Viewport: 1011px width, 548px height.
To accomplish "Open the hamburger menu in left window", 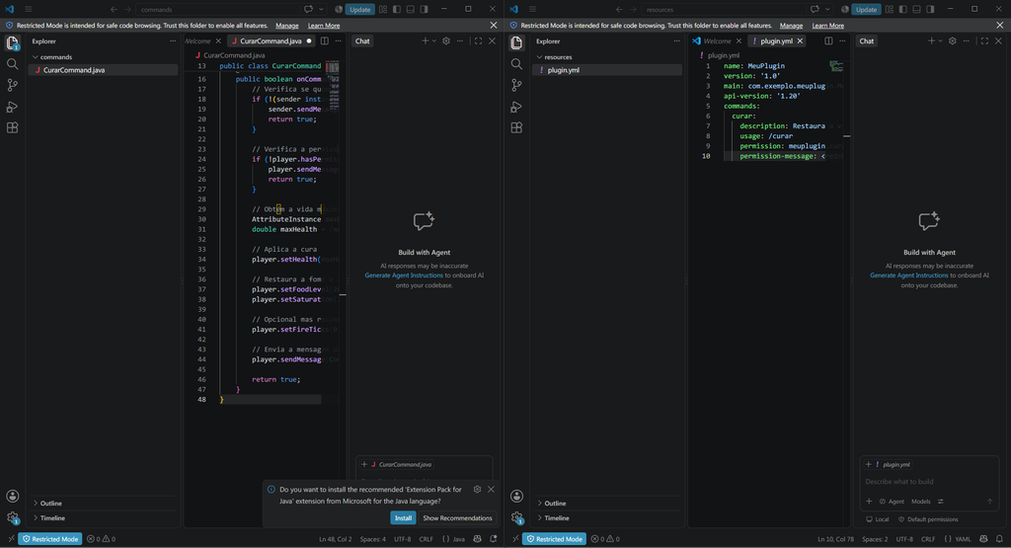I will [29, 9].
